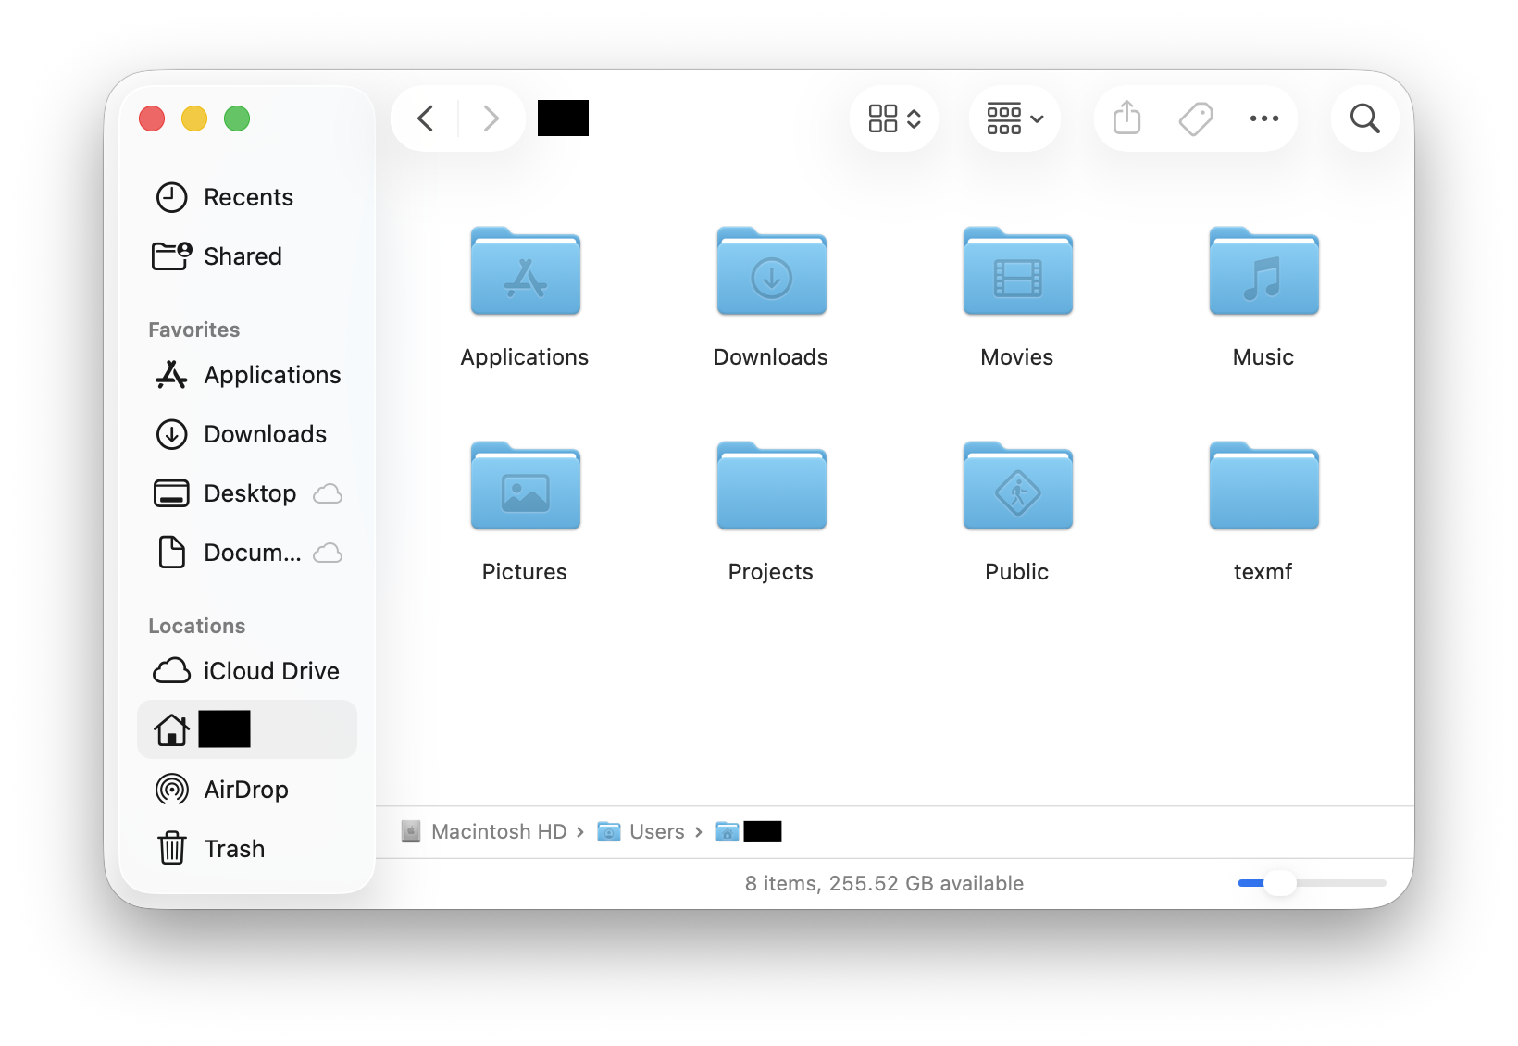Click the Trash can icon

point(172,848)
